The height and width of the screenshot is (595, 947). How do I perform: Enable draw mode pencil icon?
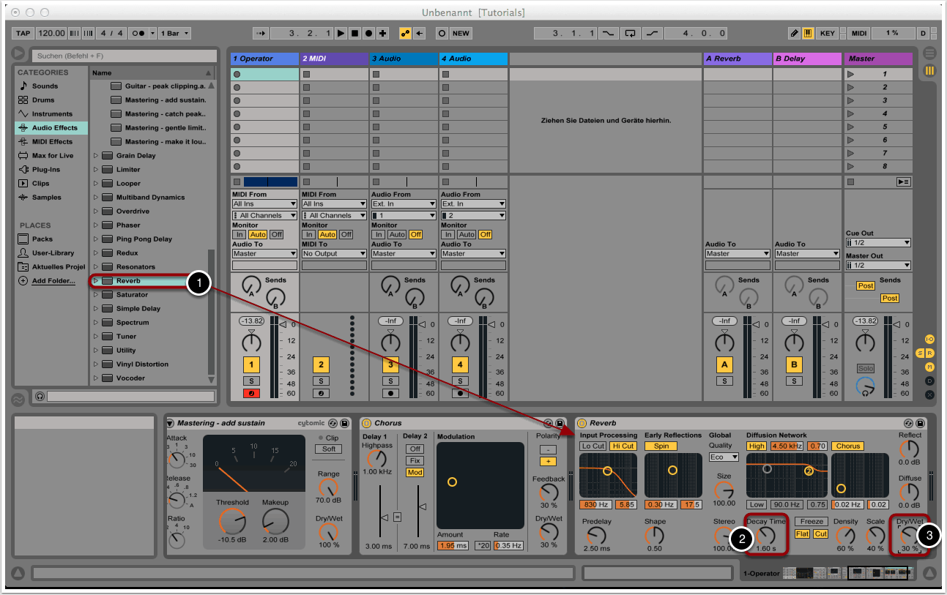[795, 34]
